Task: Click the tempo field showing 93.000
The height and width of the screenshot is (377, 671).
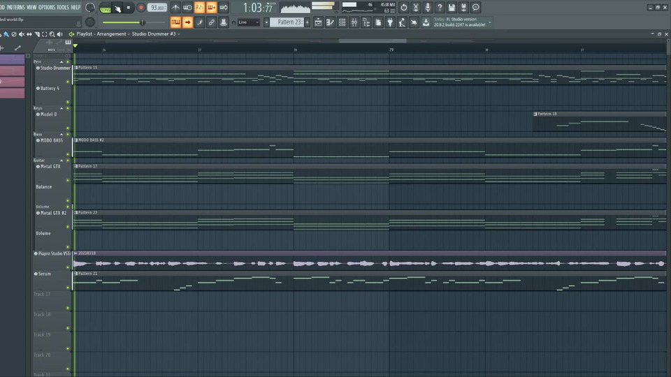Action: tap(157, 8)
